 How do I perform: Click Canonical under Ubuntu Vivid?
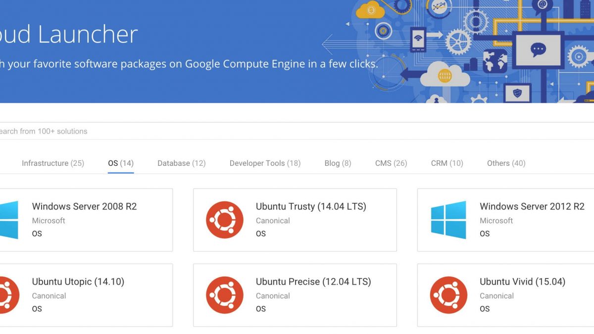coord(496,296)
